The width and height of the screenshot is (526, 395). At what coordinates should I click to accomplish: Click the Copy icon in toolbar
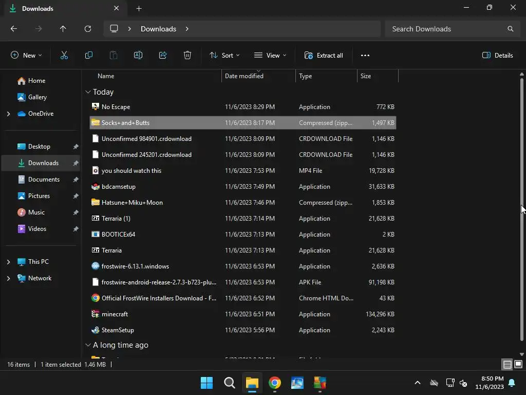(88, 56)
